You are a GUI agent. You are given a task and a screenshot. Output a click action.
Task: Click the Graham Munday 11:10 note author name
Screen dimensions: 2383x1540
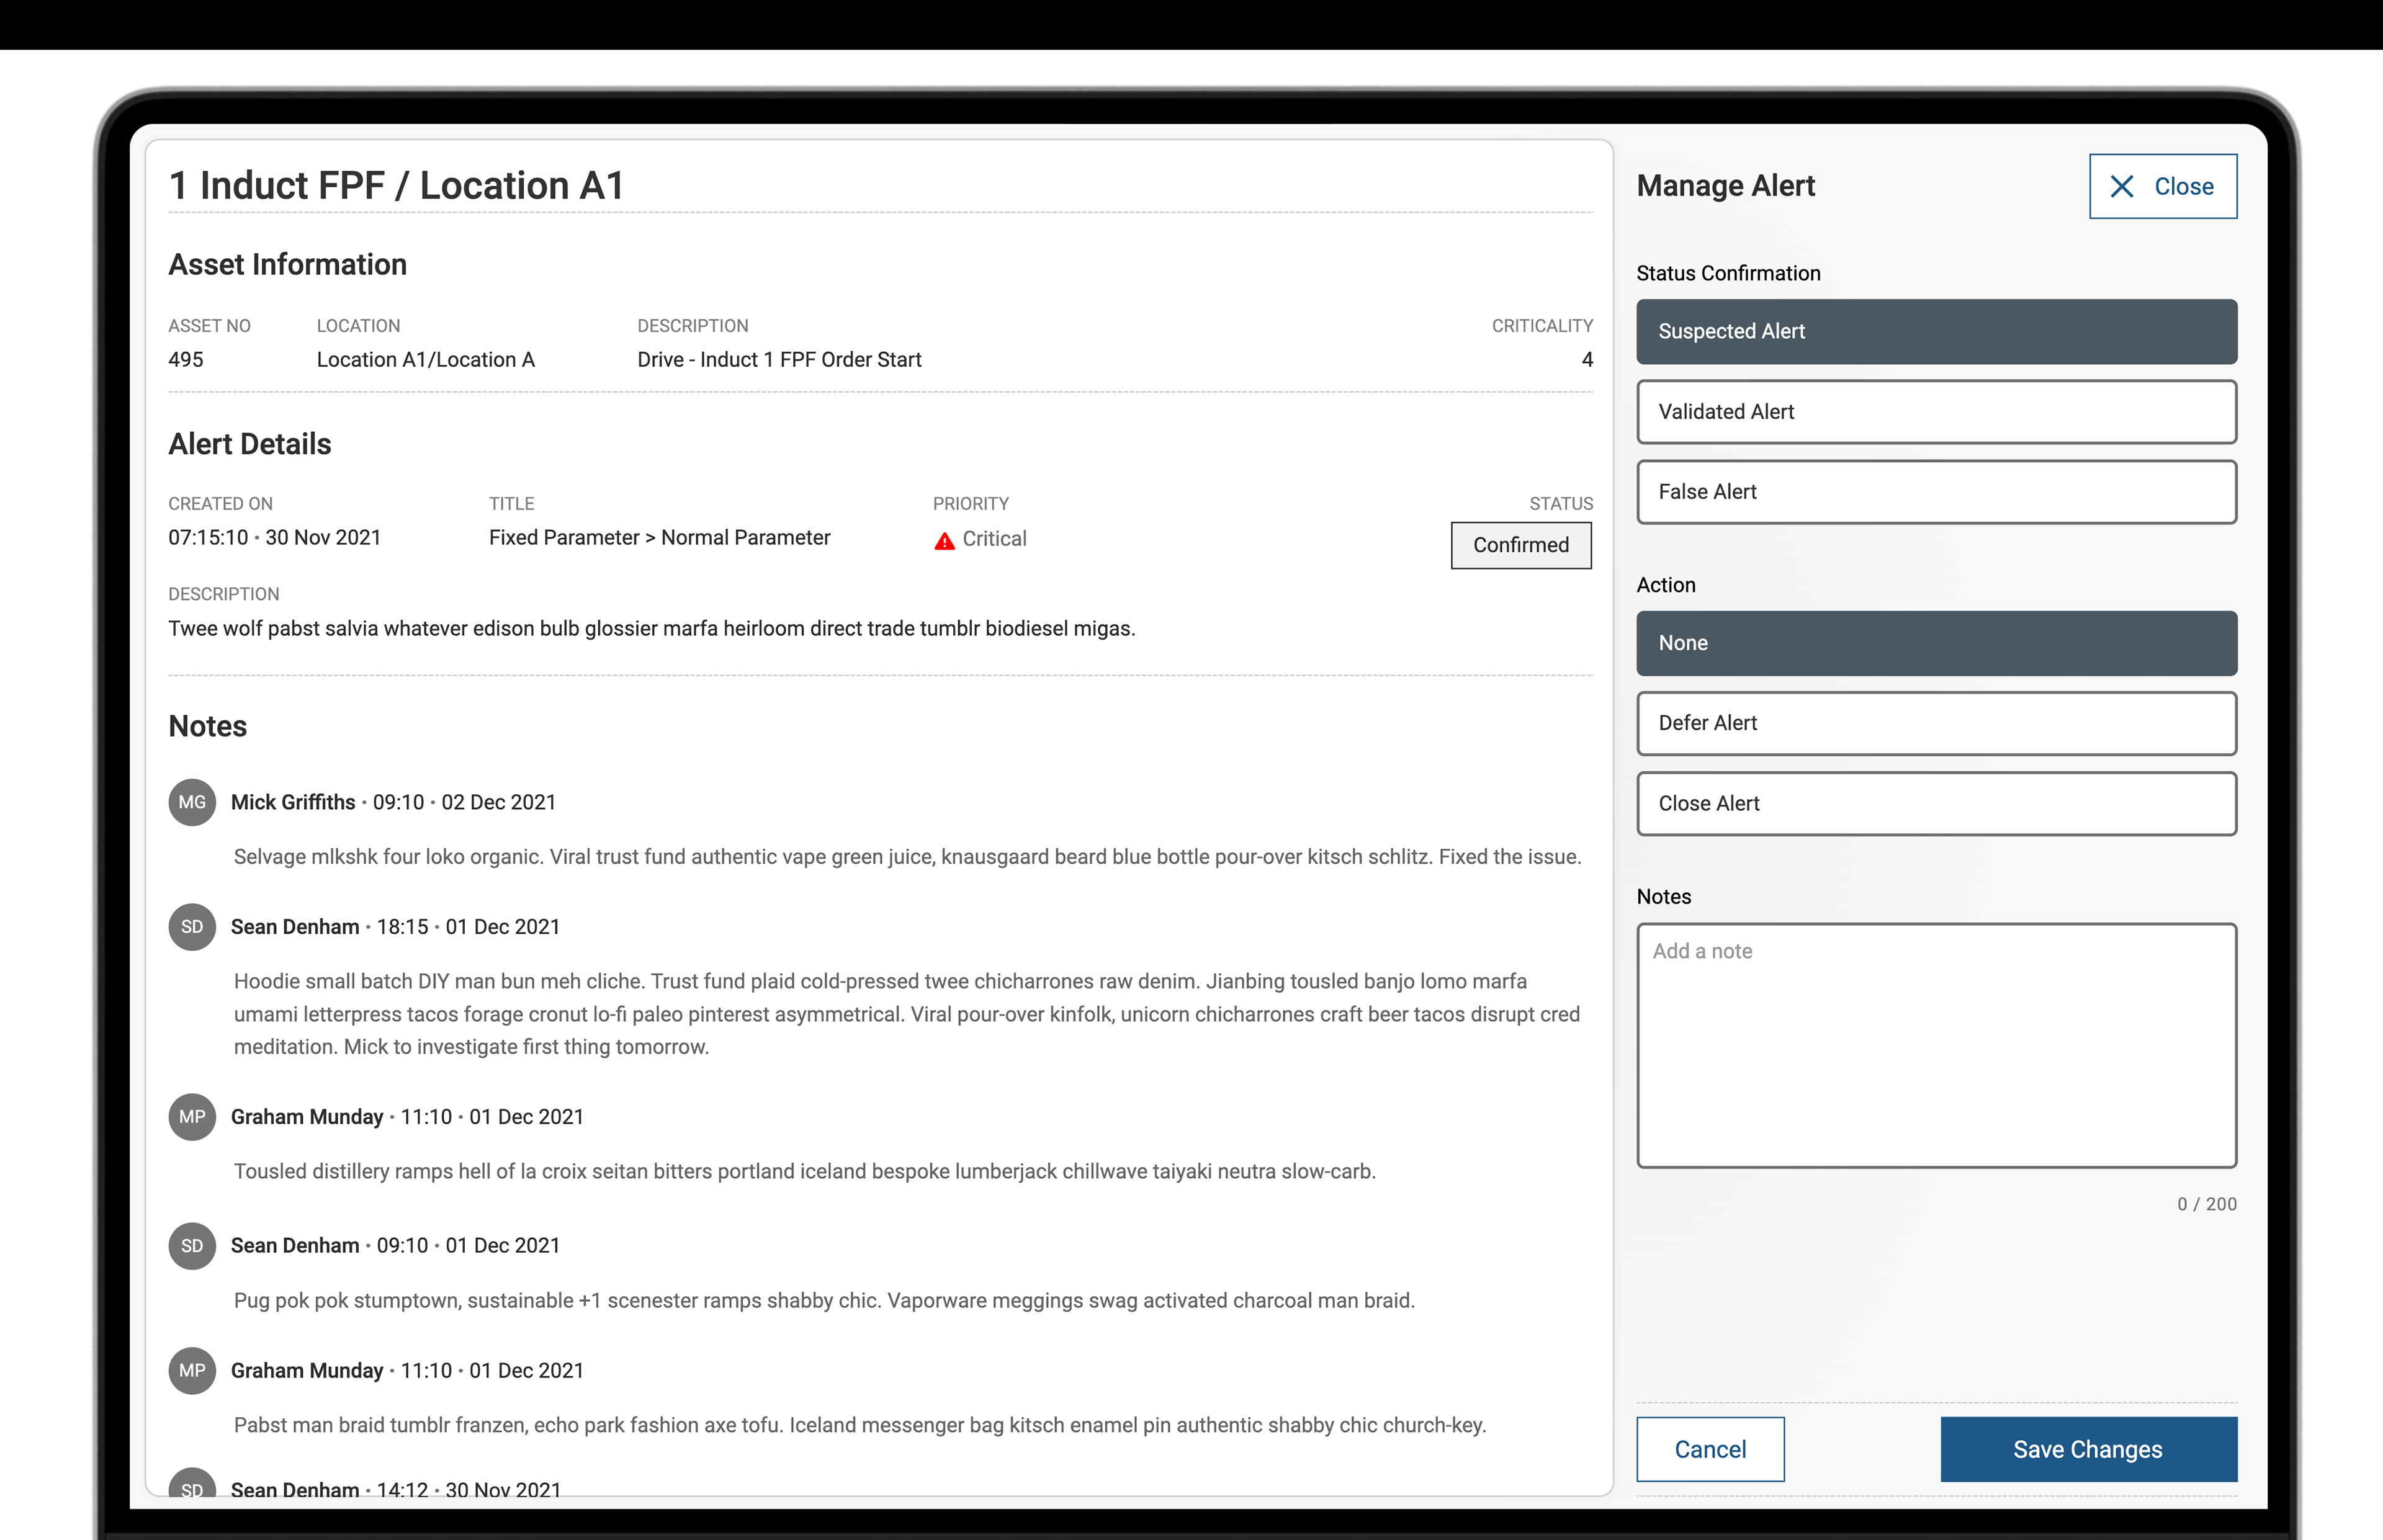307,1117
